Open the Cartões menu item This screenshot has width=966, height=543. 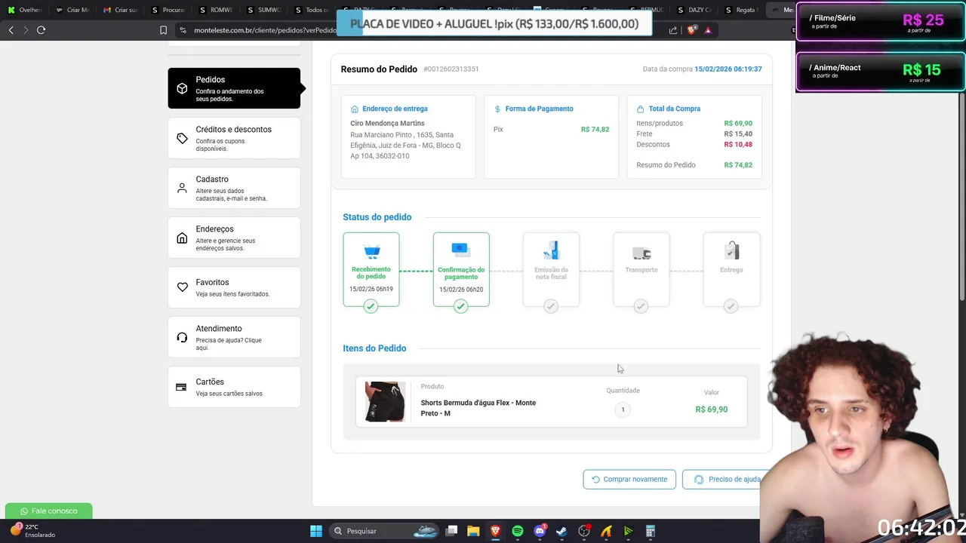click(234, 387)
